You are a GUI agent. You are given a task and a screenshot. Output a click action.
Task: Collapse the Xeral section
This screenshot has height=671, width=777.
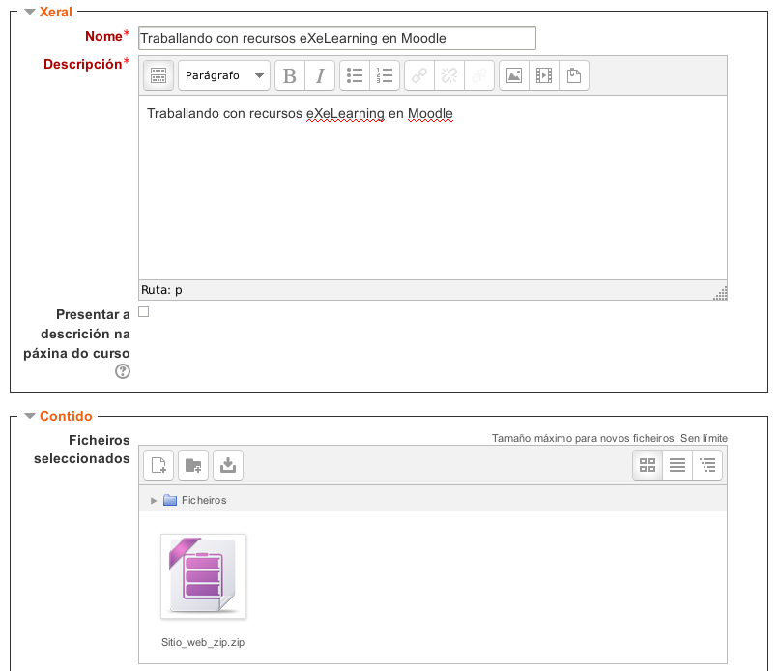[x=30, y=12]
